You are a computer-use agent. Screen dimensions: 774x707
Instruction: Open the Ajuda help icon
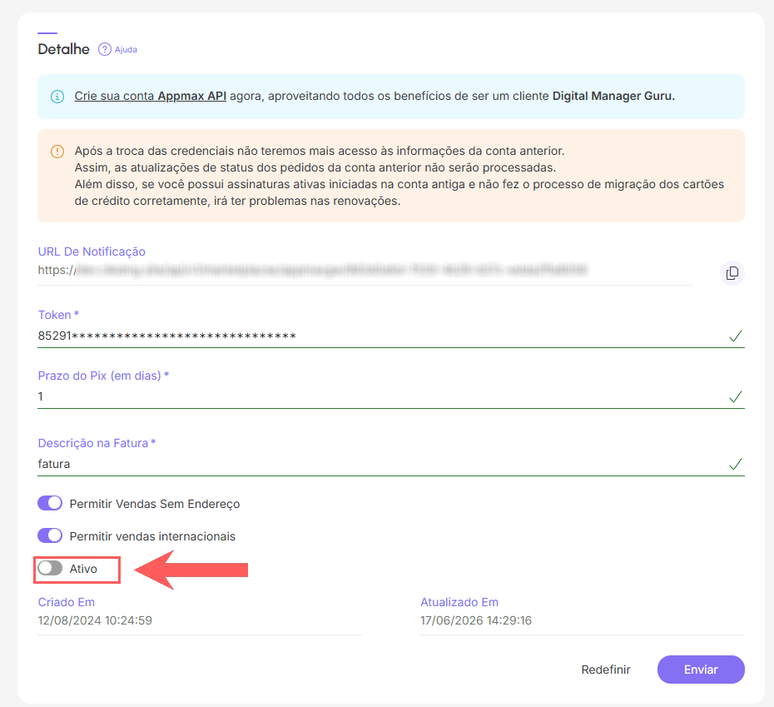coord(104,49)
